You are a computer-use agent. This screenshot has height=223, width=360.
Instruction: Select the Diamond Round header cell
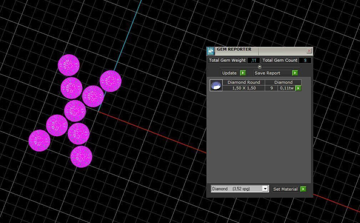[244, 82]
